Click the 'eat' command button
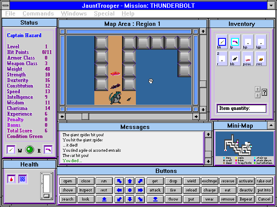The image size is (277, 207). (x=228, y=190)
